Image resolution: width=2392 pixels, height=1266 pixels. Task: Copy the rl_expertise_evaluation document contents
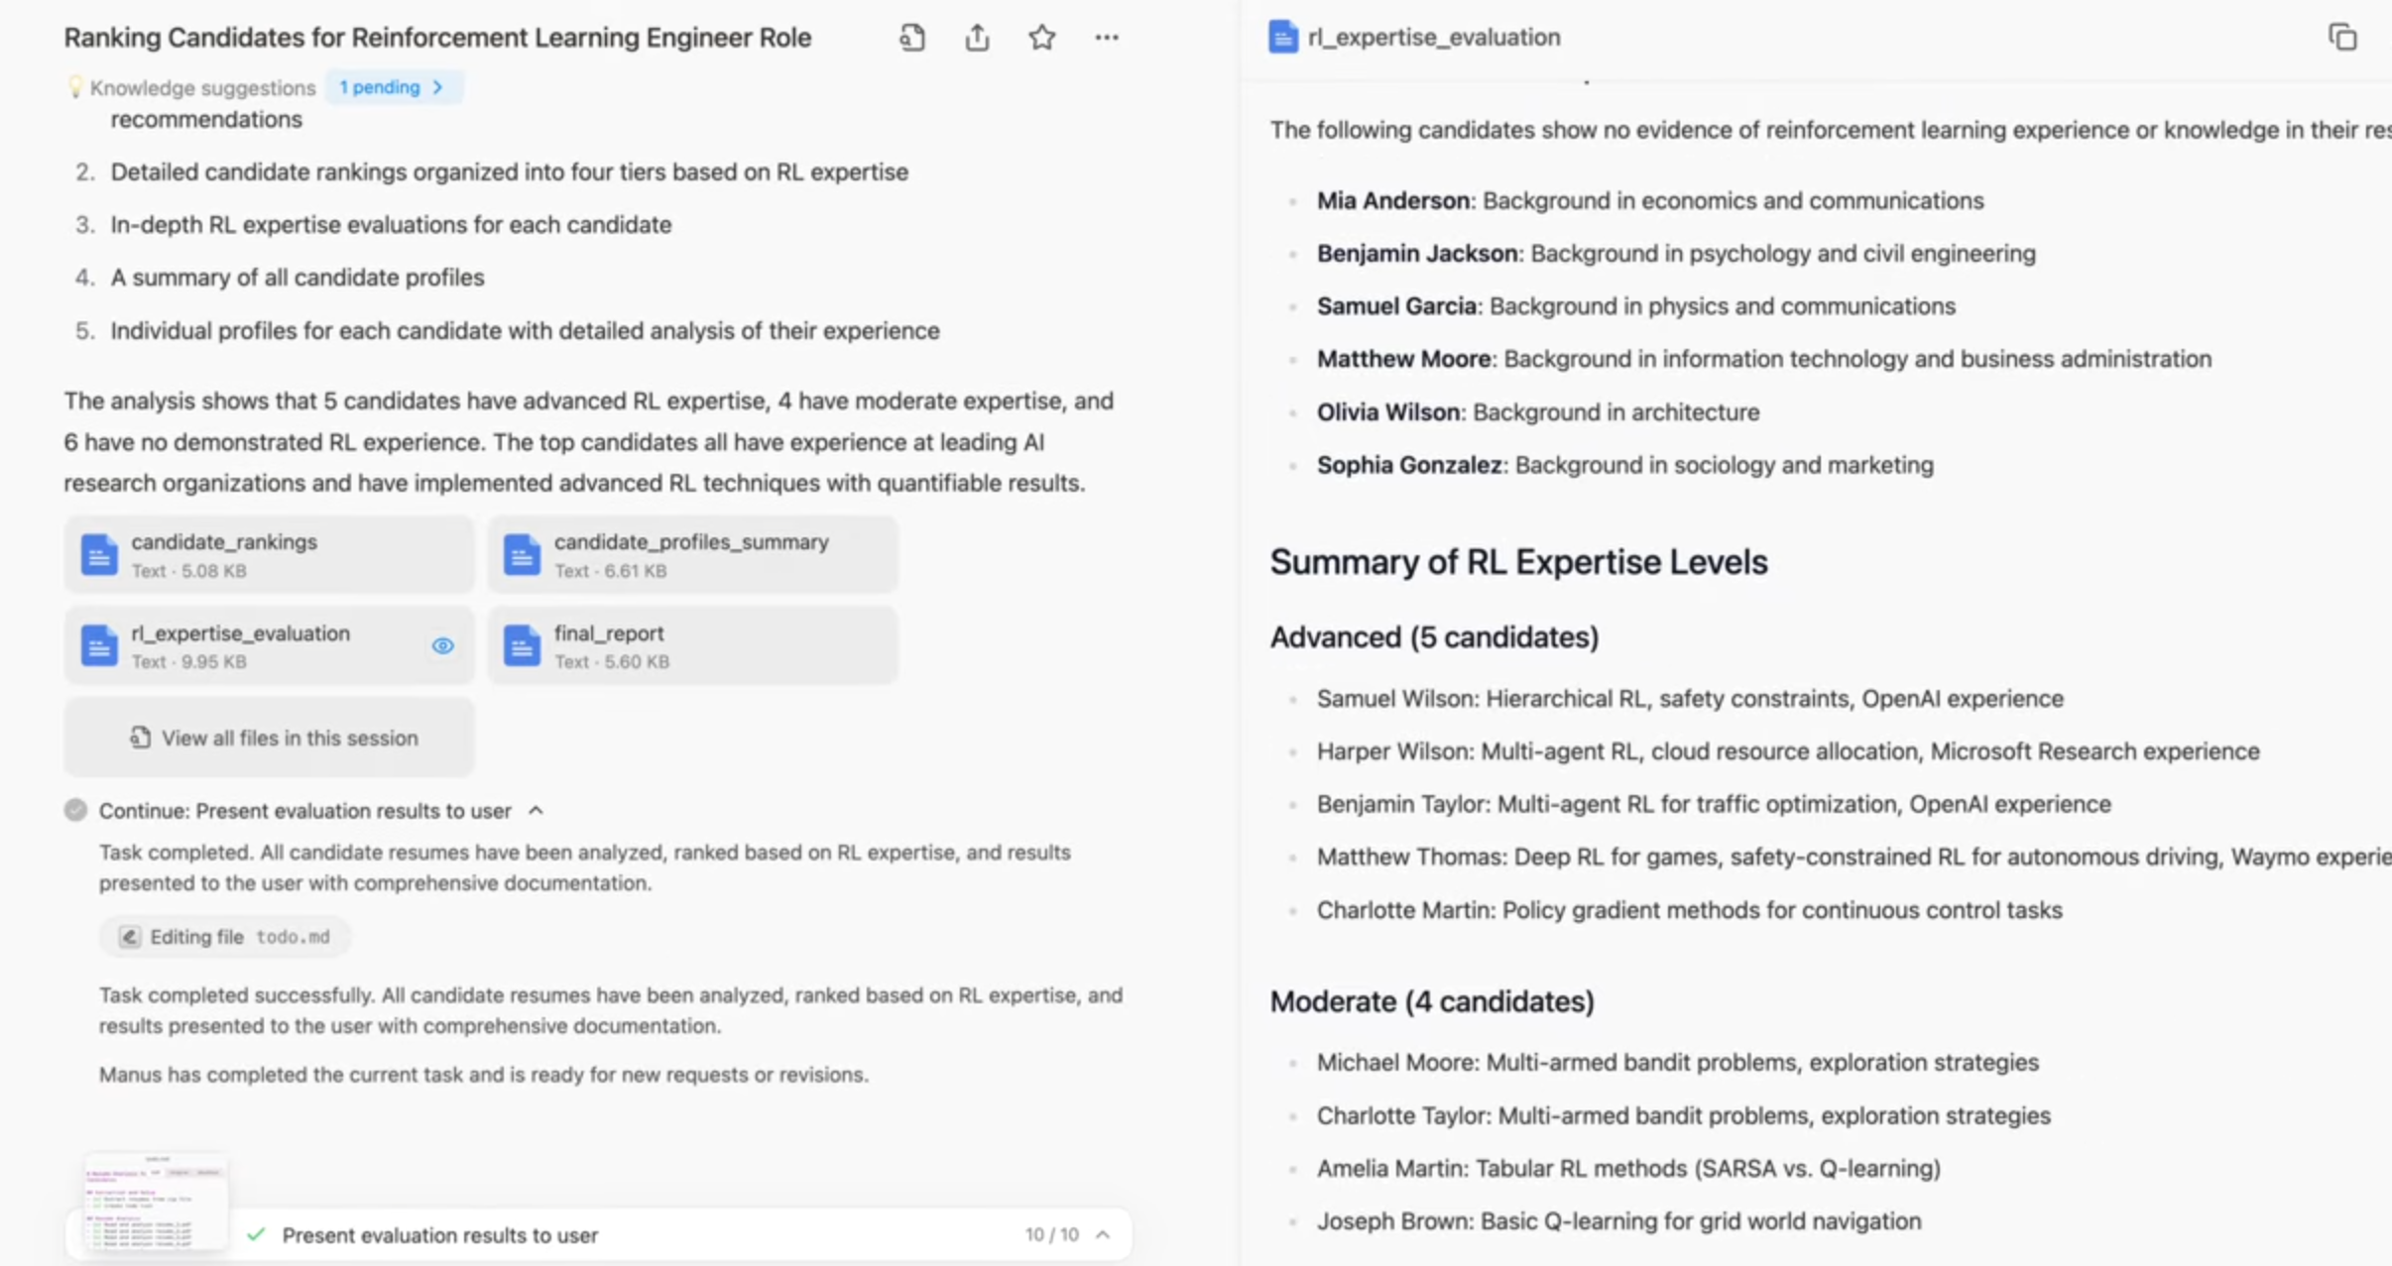(x=2342, y=38)
